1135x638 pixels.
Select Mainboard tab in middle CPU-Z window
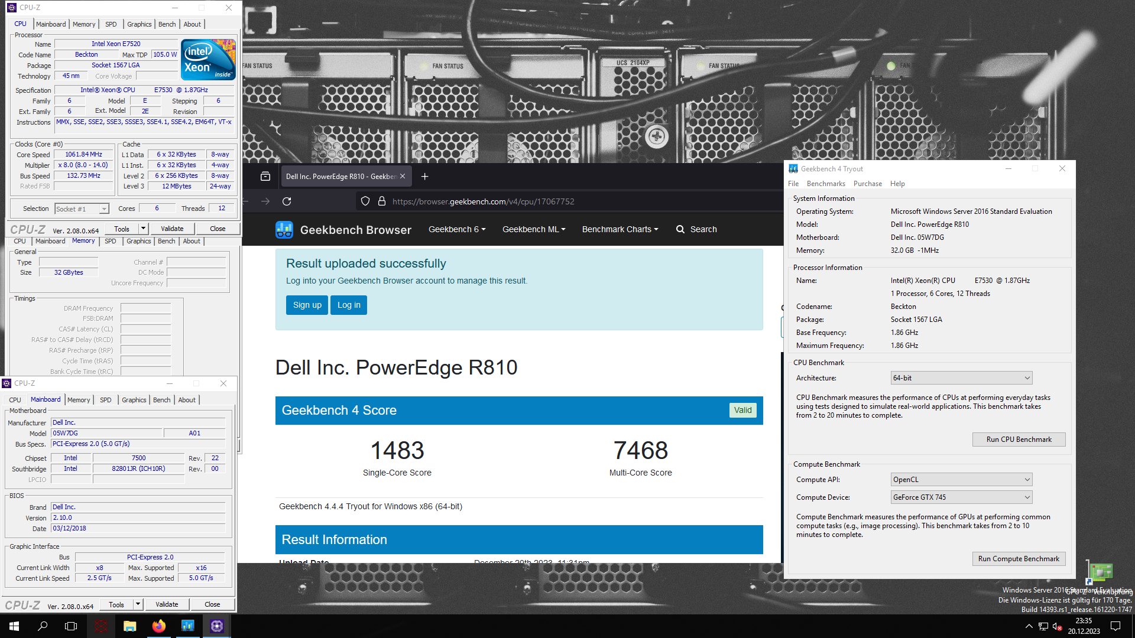click(50, 241)
